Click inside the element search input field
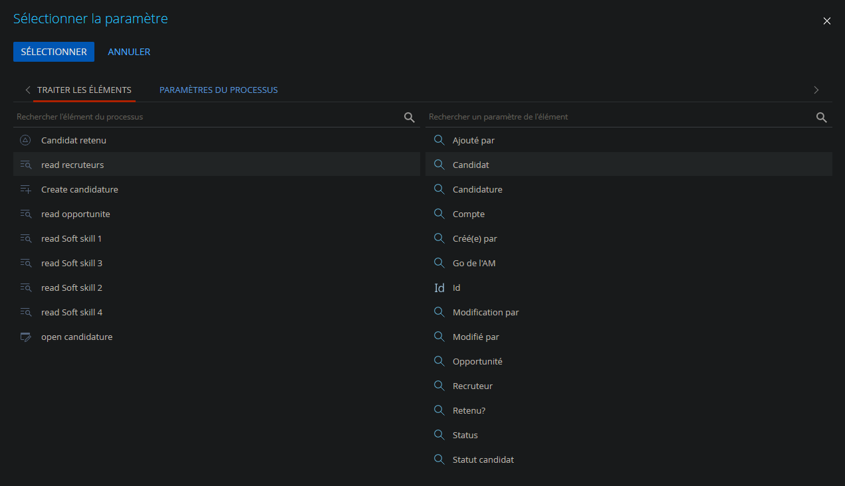Viewport: 845px width, 486px height. [x=199, y=117]
